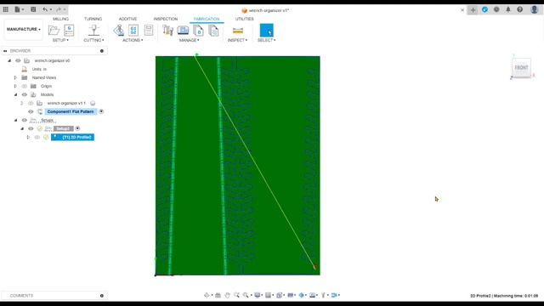Click the Measure ruler icon

(238, 31)
